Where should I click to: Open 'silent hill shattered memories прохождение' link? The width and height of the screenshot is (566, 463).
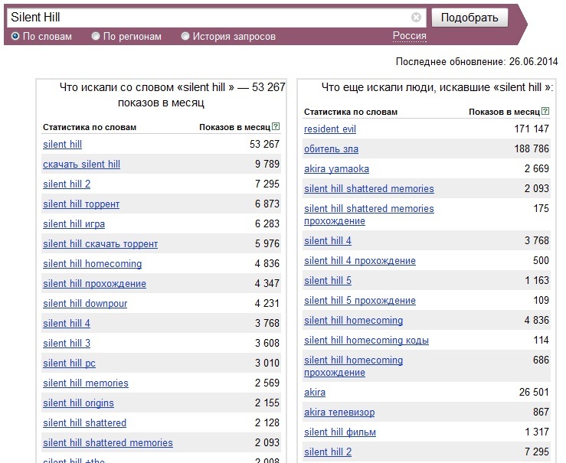point(369,215)
